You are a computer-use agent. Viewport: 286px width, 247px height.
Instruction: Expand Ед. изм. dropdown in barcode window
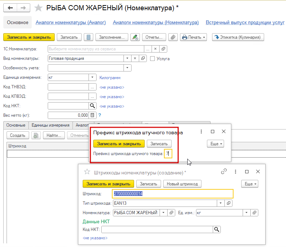click(x=246, y=212)
